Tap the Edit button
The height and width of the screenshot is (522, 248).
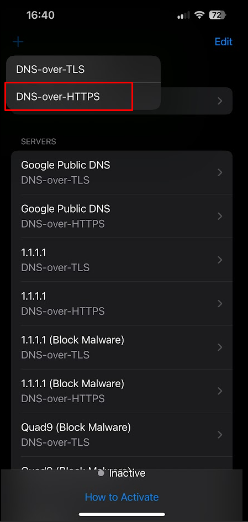223,41
